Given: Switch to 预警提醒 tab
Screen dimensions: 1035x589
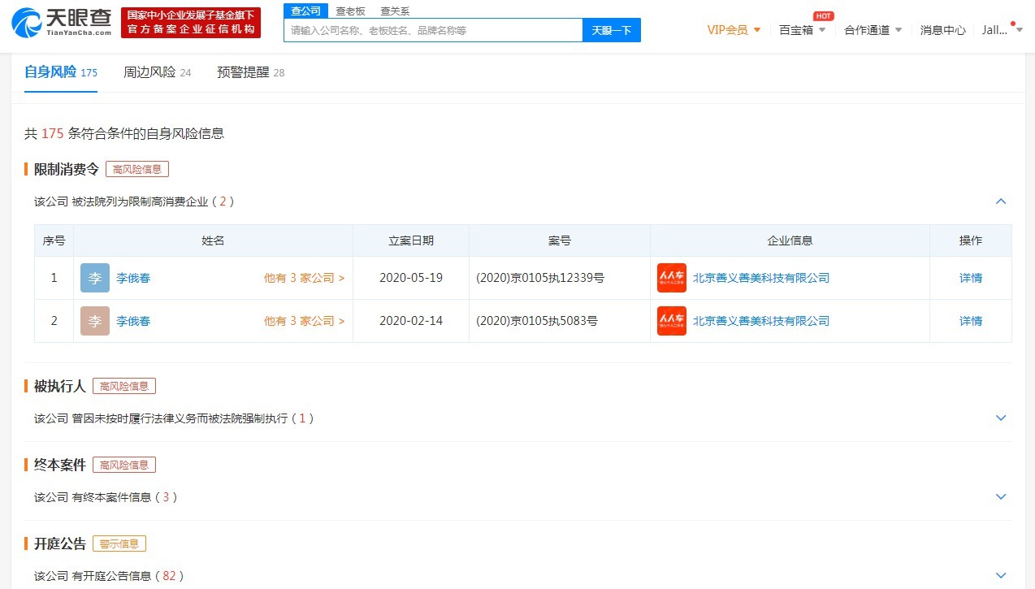Looking at the screenshot, I should pyautogui.click(x=251, y=72).
